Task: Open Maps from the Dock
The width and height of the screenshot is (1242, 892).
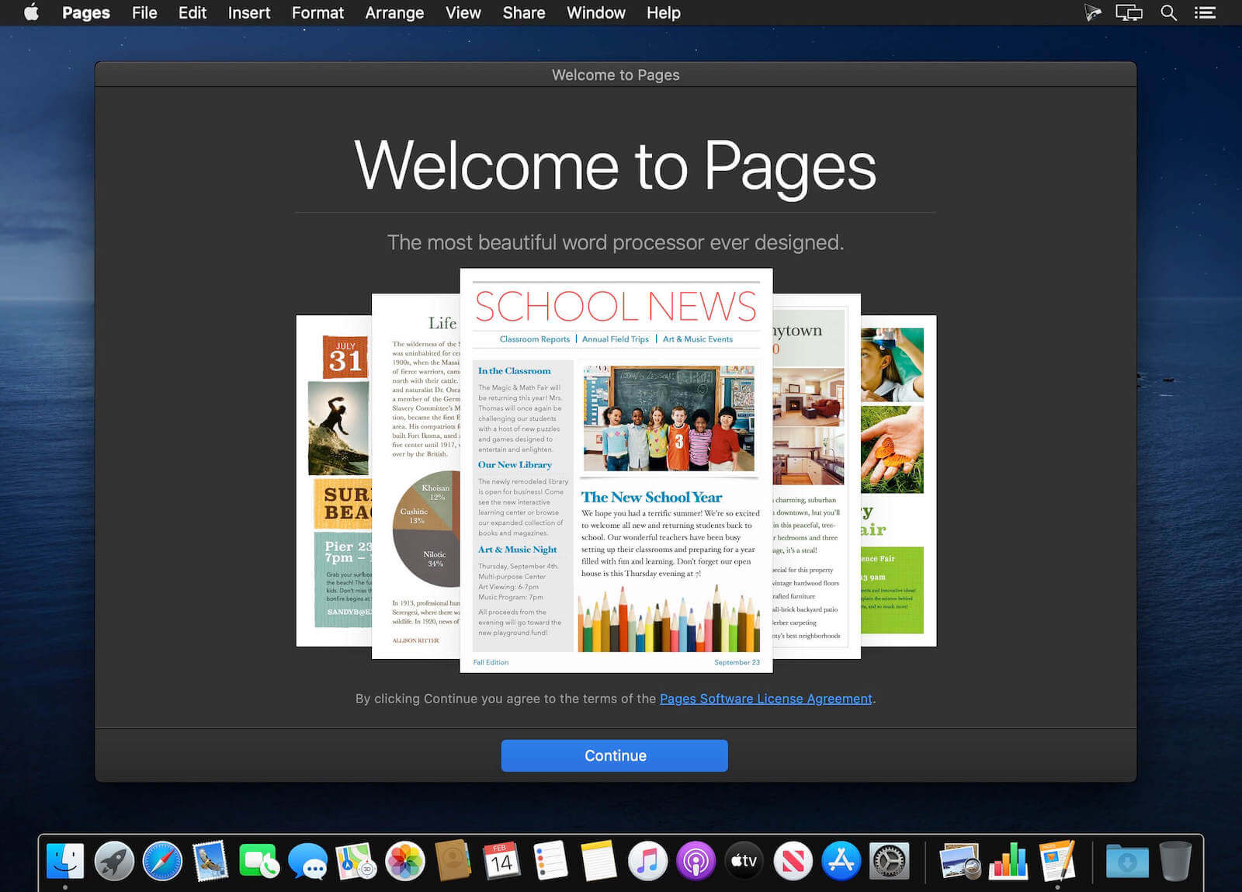Action: click(x=356, y=861)
